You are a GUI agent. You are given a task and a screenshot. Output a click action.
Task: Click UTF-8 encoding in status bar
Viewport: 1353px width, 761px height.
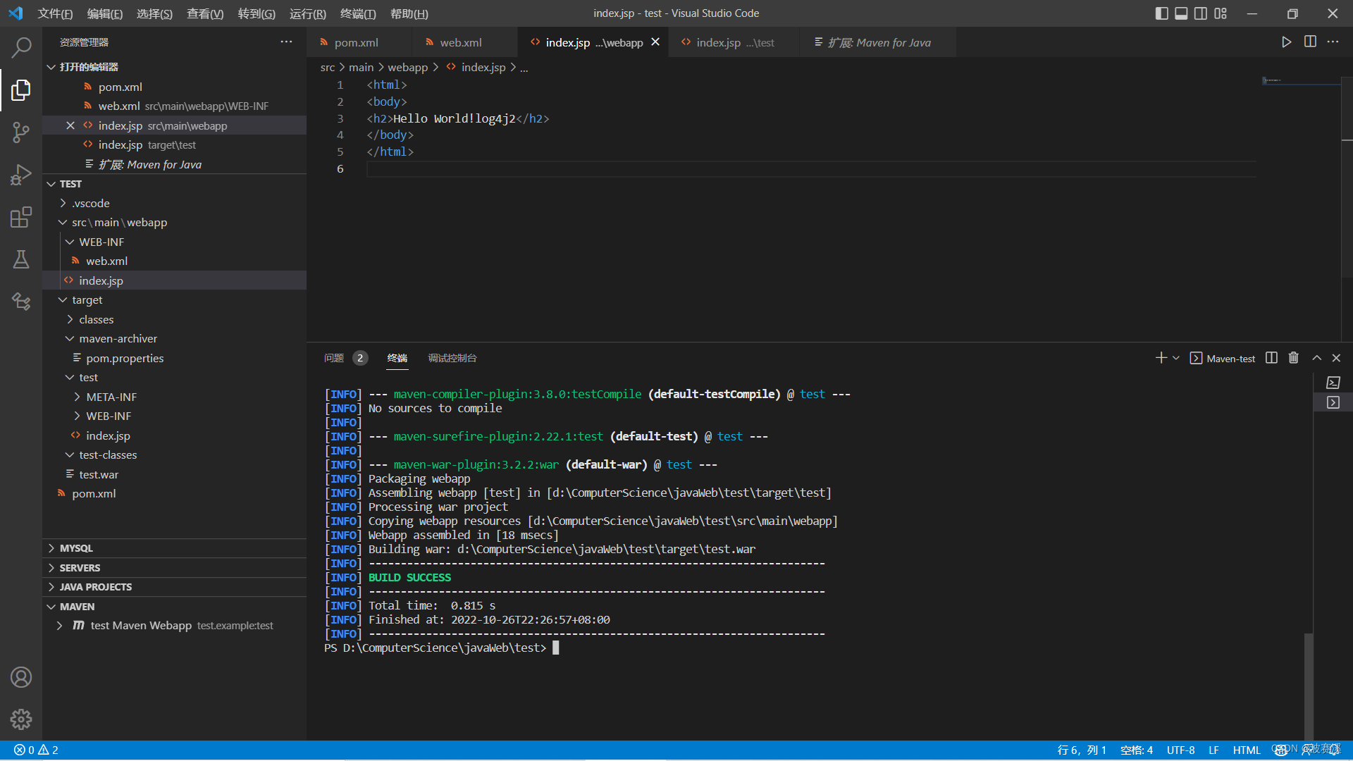point(1180,750)
